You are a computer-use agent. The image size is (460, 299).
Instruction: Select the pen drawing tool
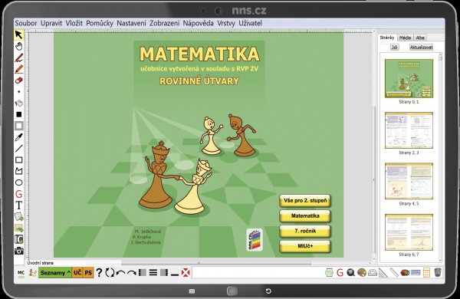(18, 58)
